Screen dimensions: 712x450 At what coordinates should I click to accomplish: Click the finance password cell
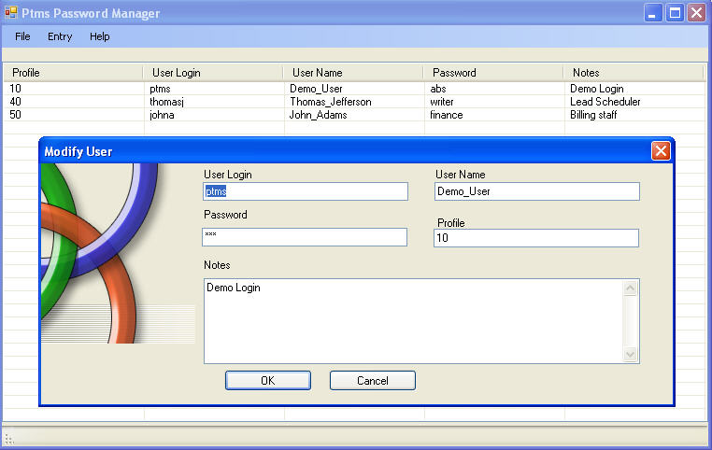click(x=447, y=115)
